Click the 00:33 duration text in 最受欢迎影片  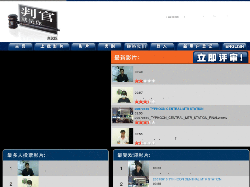[157, 168]
